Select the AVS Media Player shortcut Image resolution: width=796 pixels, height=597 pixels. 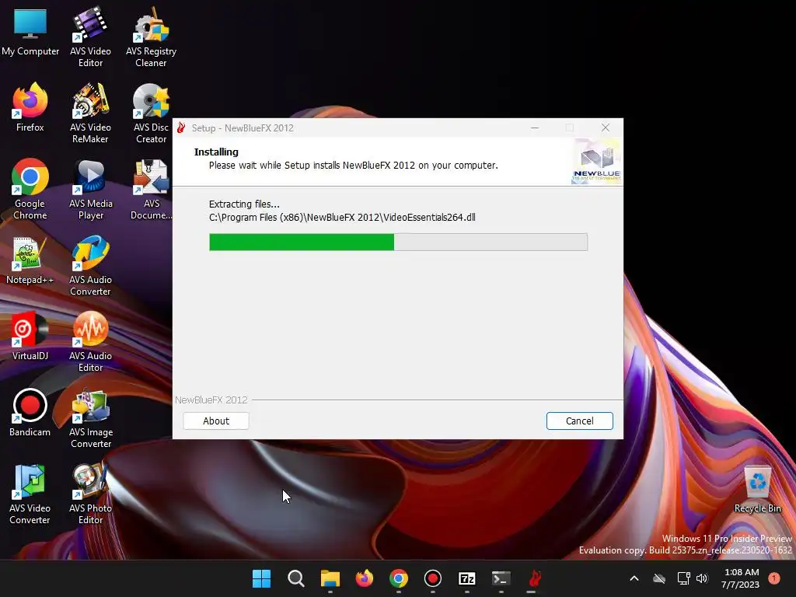click(x=90, y=189)
